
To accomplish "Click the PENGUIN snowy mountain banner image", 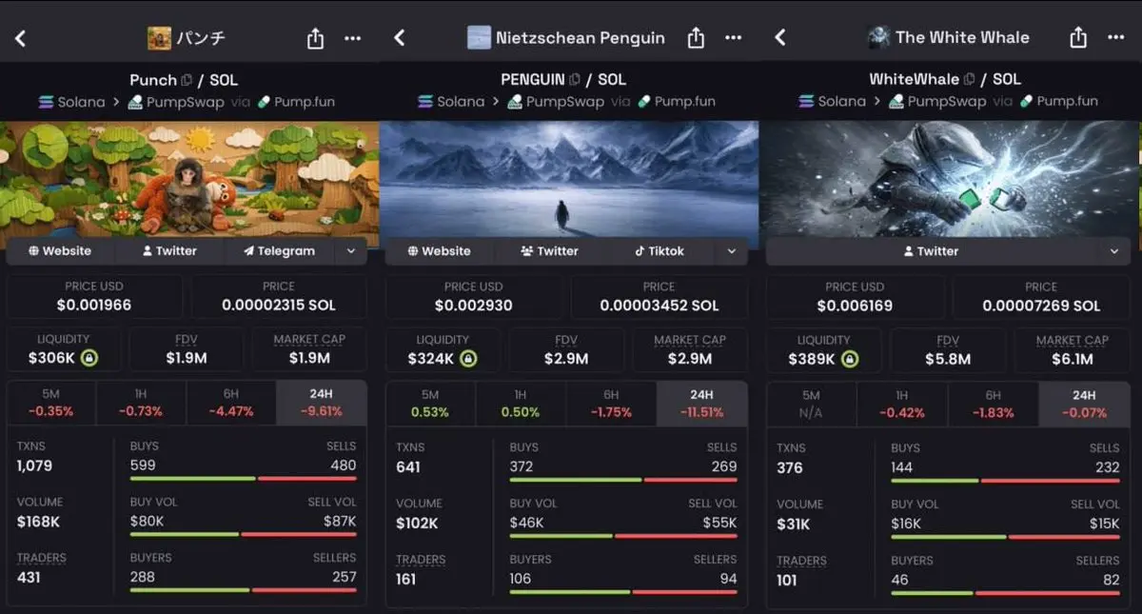I will pos(569,179).
